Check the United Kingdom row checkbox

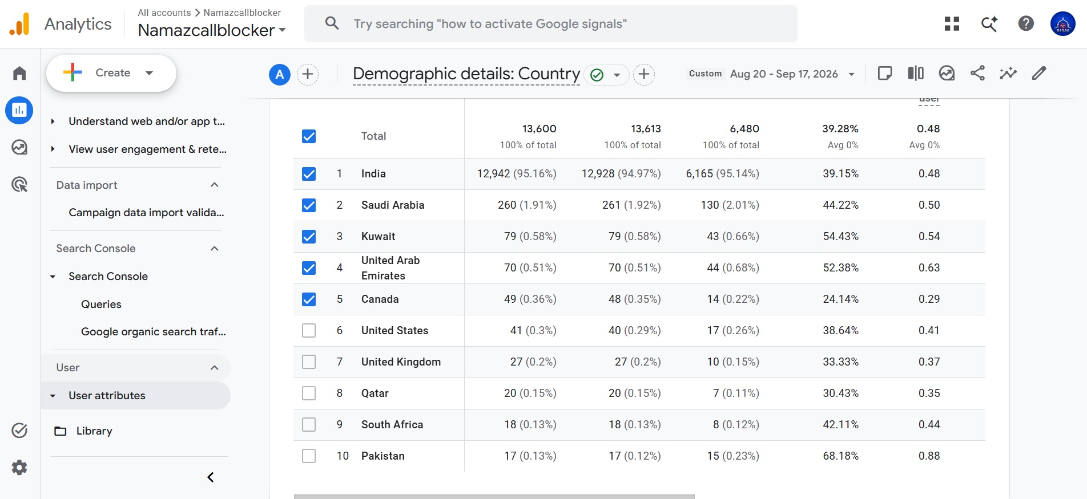click(309, 362)
